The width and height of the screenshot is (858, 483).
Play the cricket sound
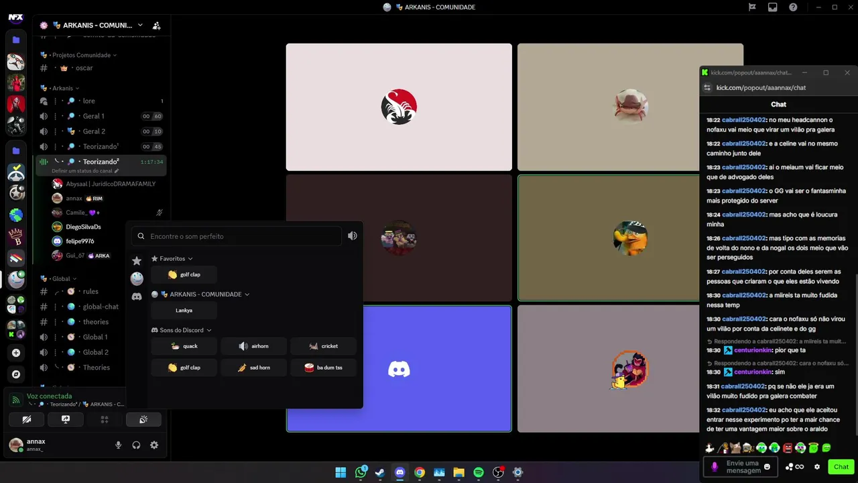(x=323, y=346)
